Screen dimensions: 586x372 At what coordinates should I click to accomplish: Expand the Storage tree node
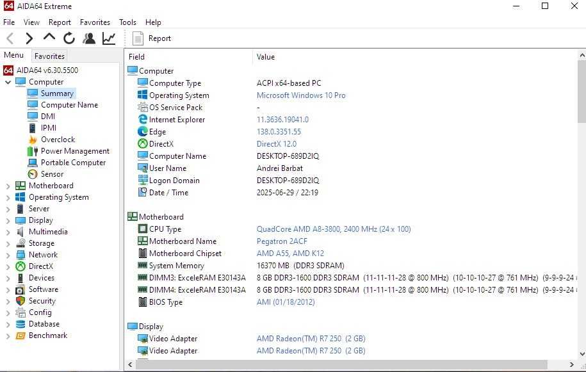8,244
